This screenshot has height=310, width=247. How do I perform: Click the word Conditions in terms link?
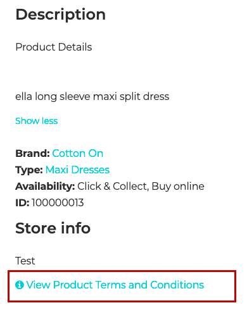pos(177,285)
